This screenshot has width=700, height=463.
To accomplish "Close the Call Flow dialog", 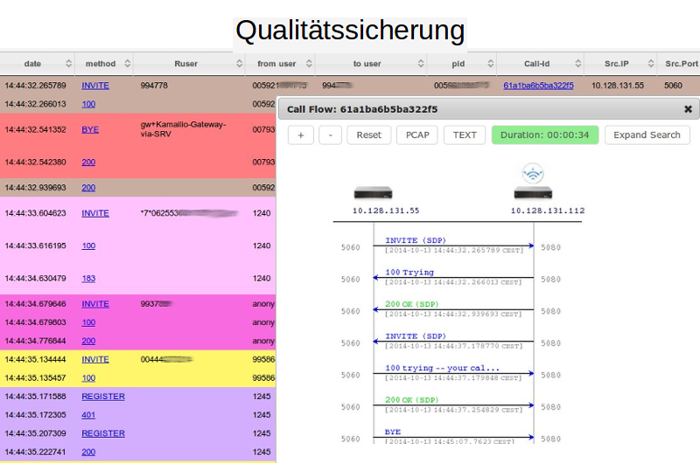I will (x=688, y=109).
